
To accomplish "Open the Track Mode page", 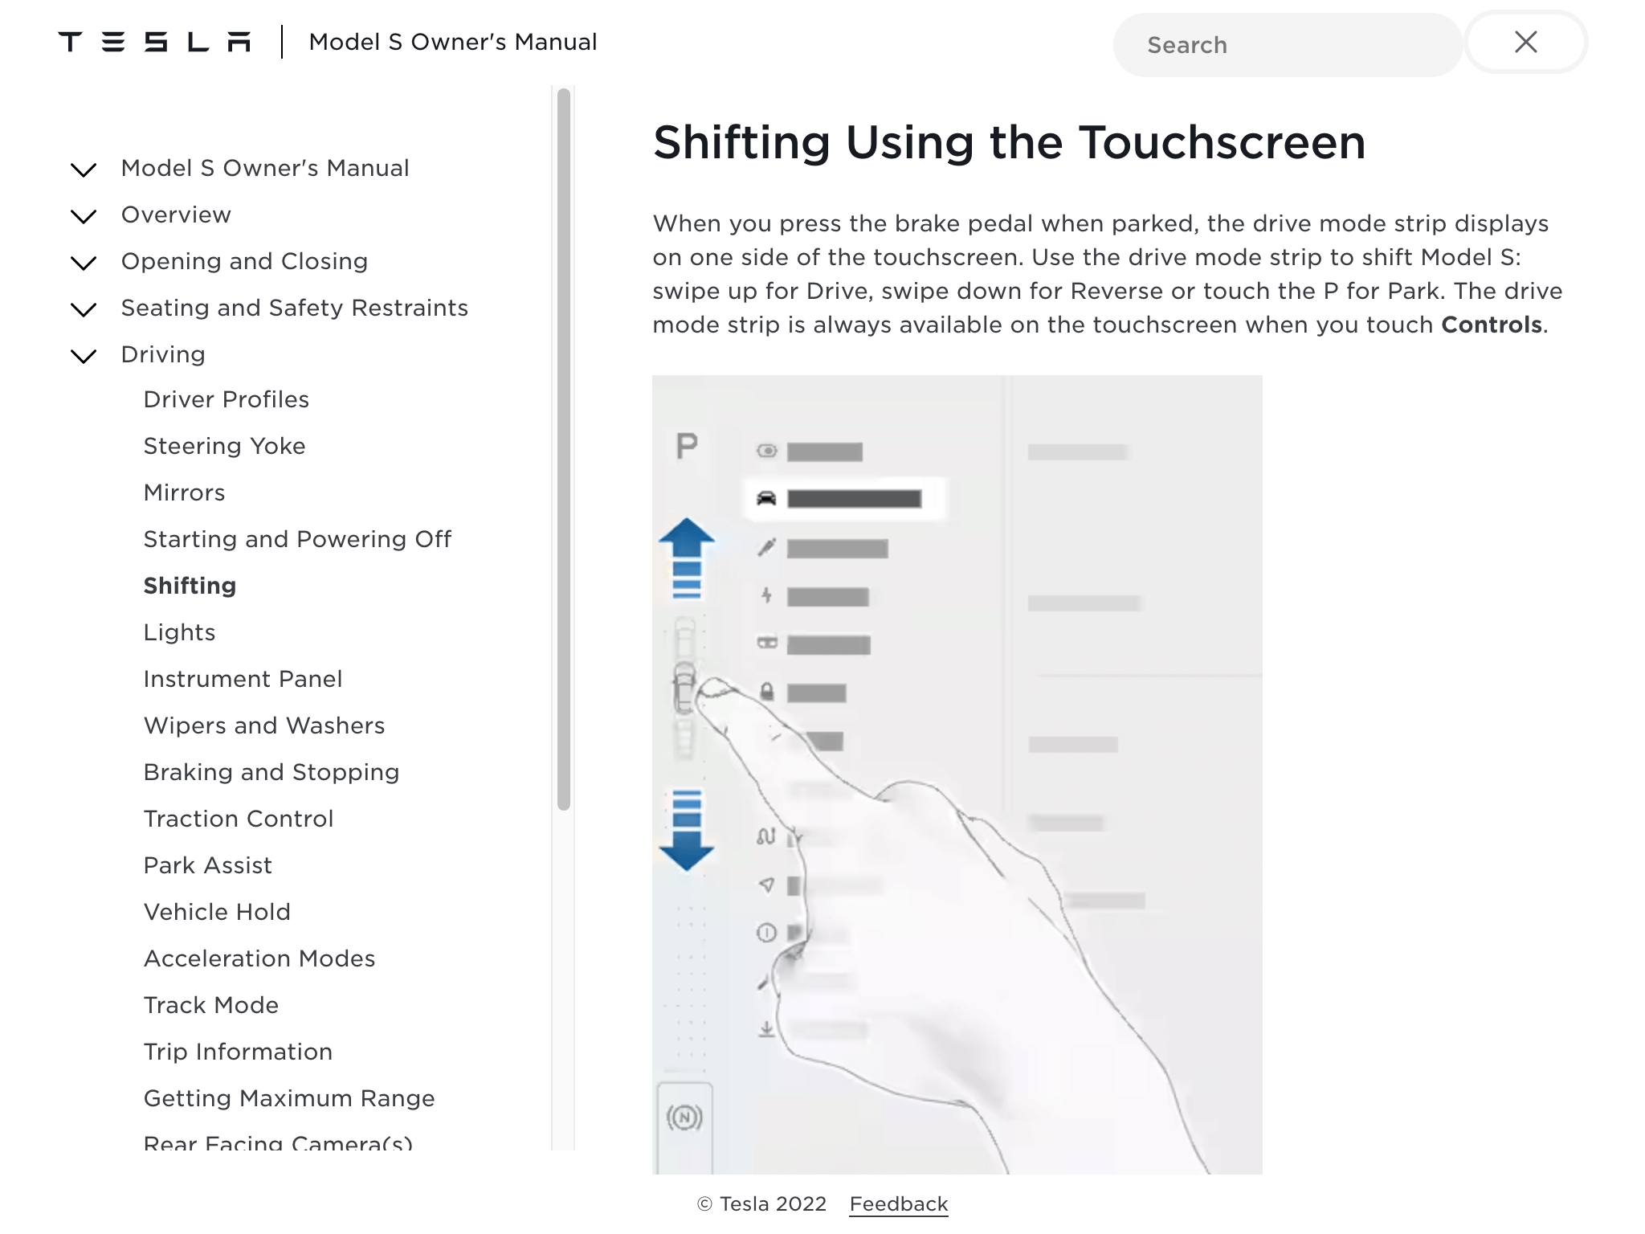I will tap(210, 1005).
